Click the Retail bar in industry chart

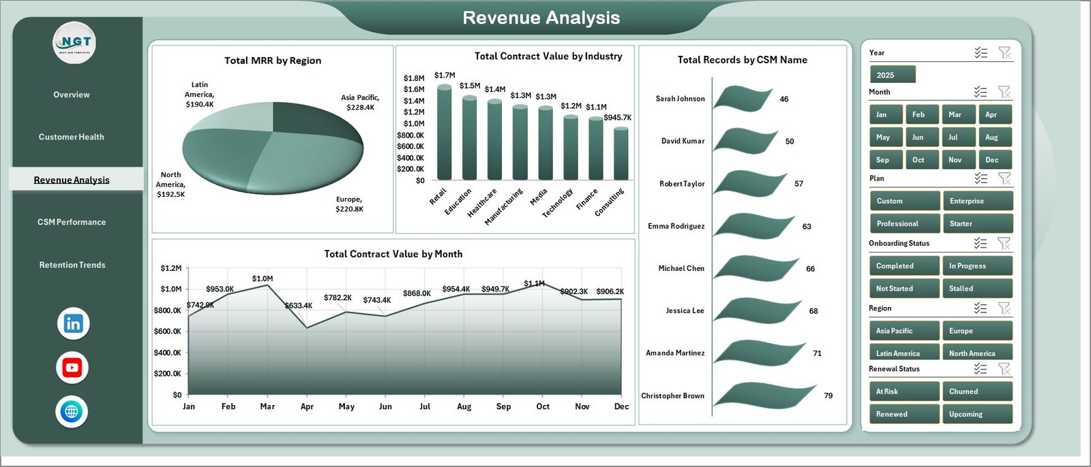point(445,133)
